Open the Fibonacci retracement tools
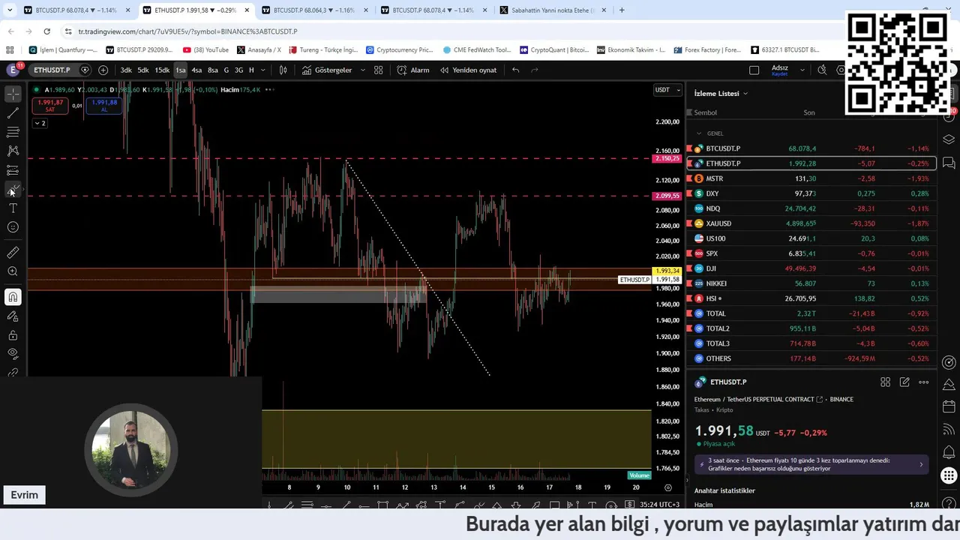 (x=13, y=132)
